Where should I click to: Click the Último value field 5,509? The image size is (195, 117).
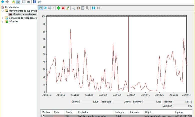click(x=89, y=102)
